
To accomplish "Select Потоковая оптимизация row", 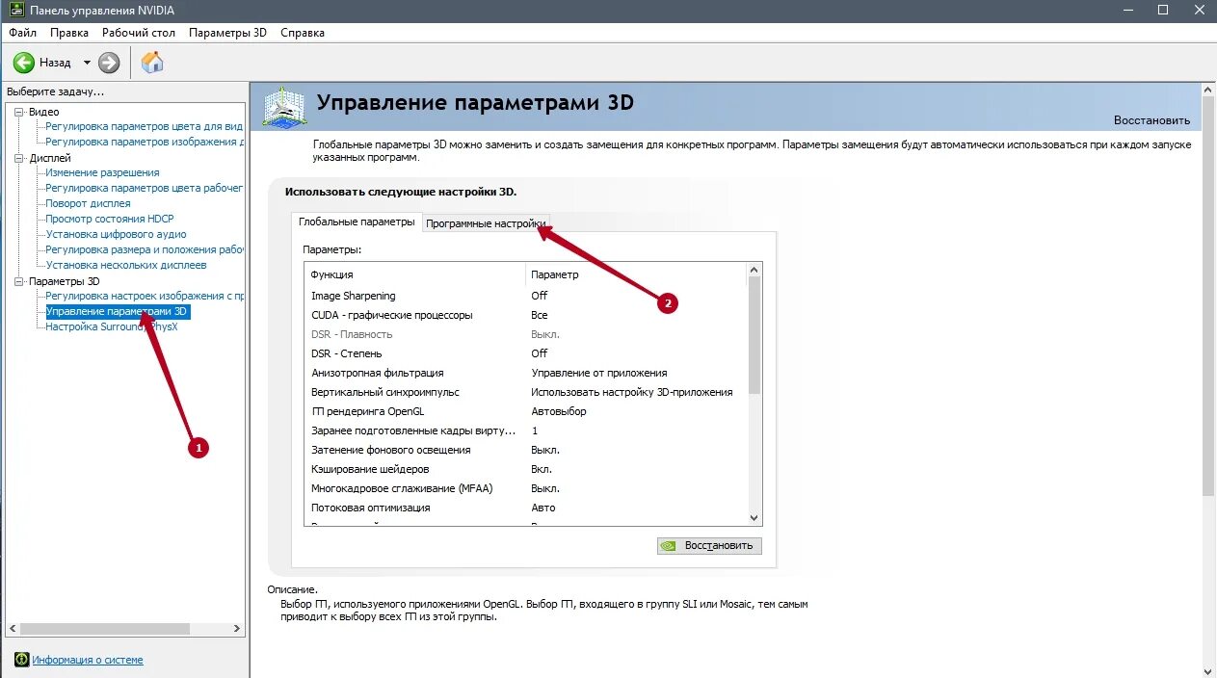I will (x=525, y=508).
